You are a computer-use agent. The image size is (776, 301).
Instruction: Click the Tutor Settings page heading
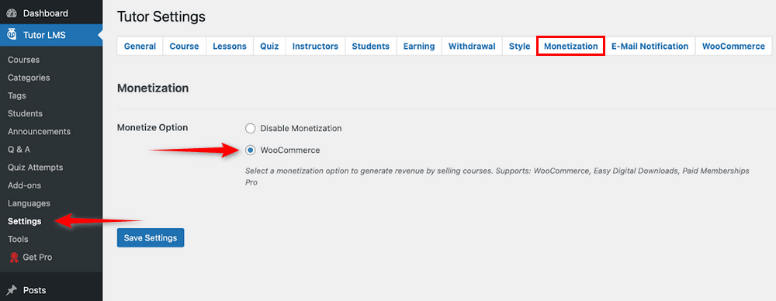coord(161,17)
